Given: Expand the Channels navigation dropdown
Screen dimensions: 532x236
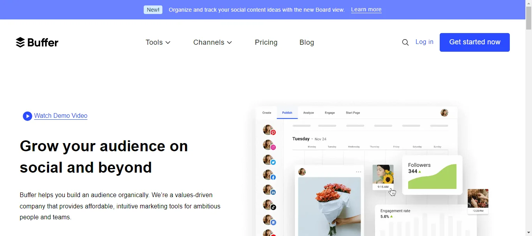Looking at the screenshot, I should point(212,42).
